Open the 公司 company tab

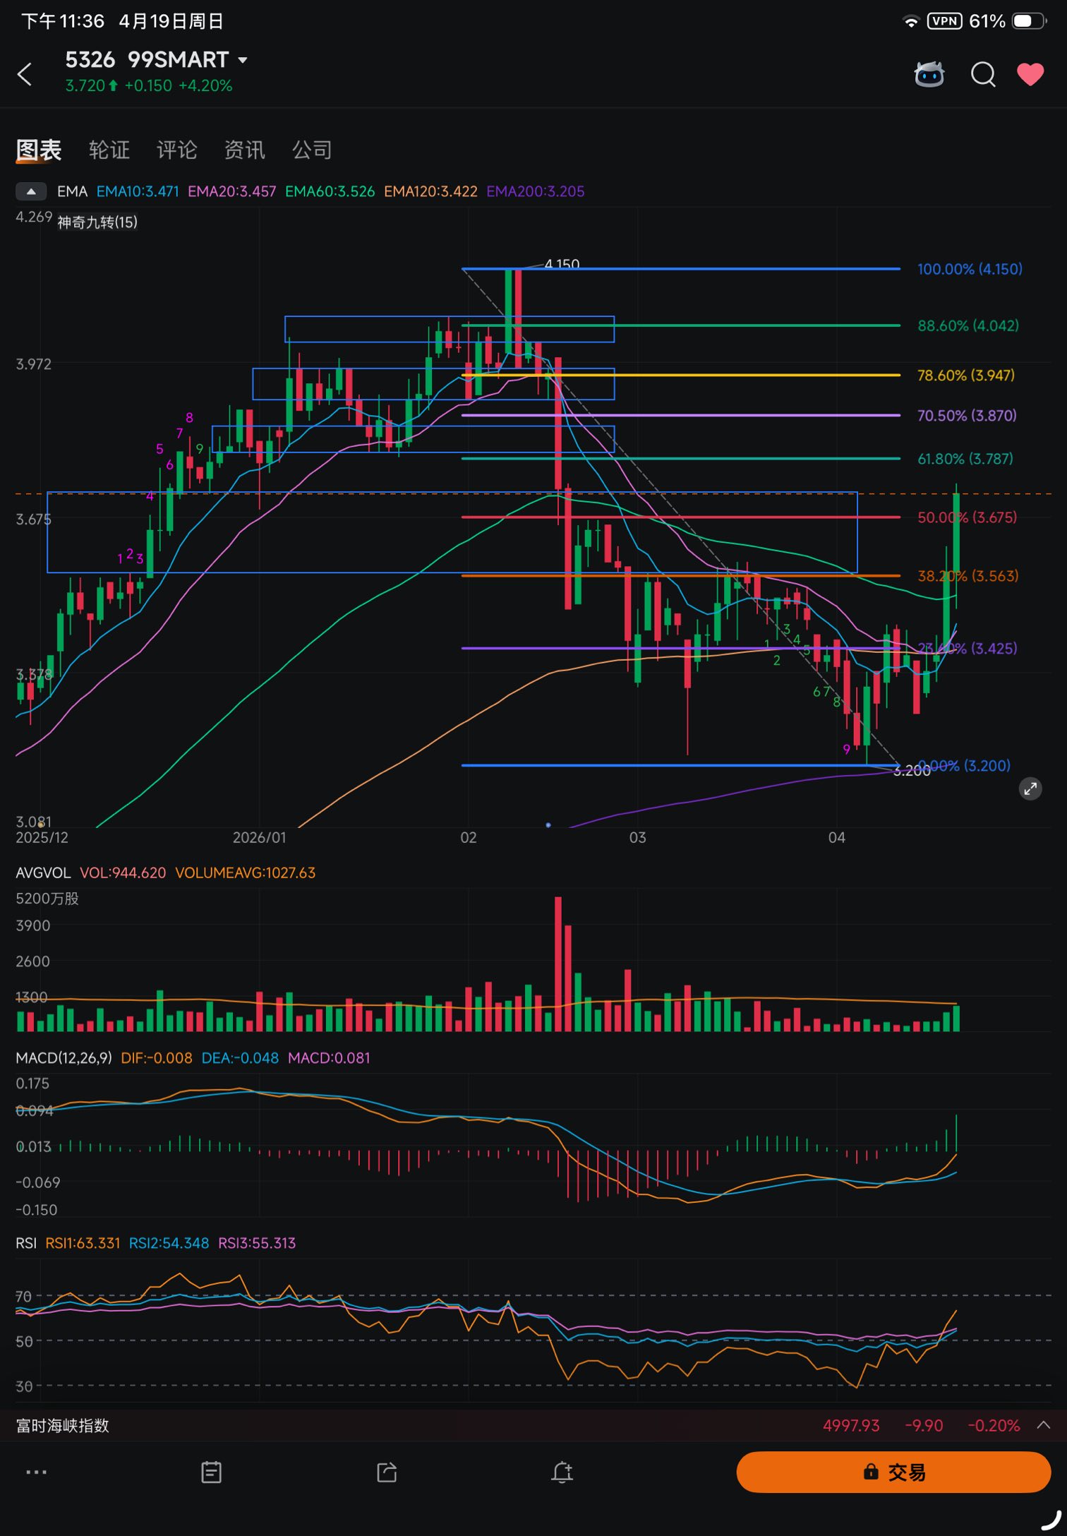(x=312, y=150)
